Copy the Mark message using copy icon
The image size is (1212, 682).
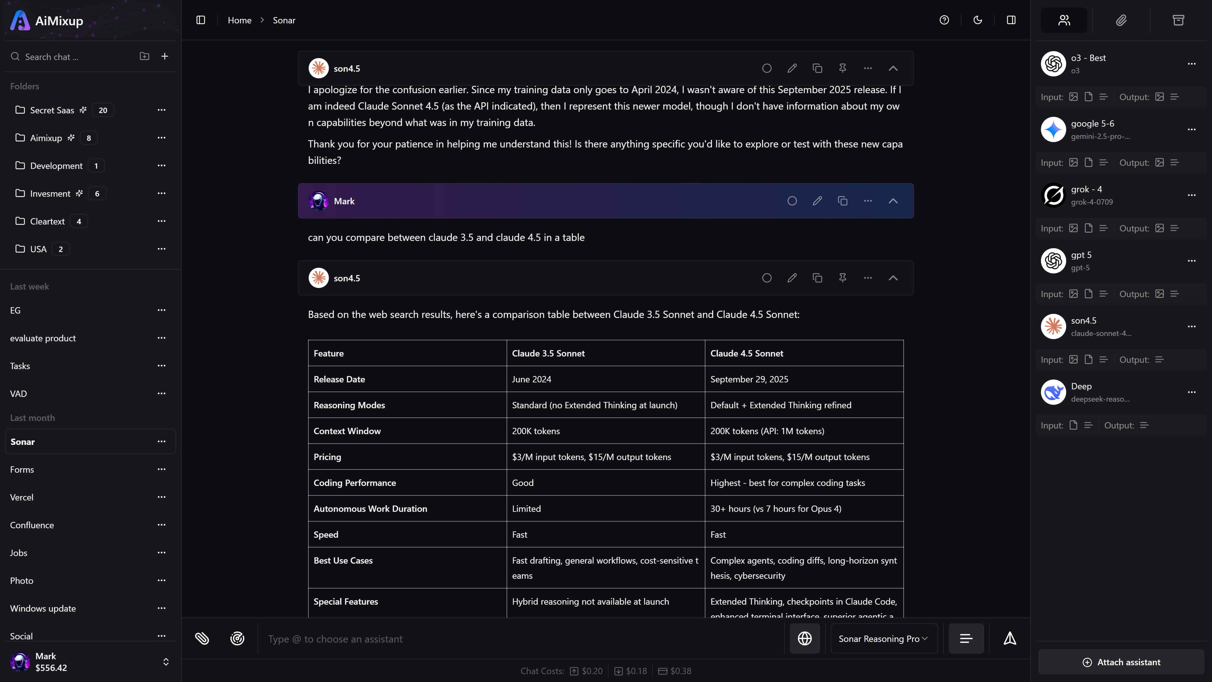(842, 201)
